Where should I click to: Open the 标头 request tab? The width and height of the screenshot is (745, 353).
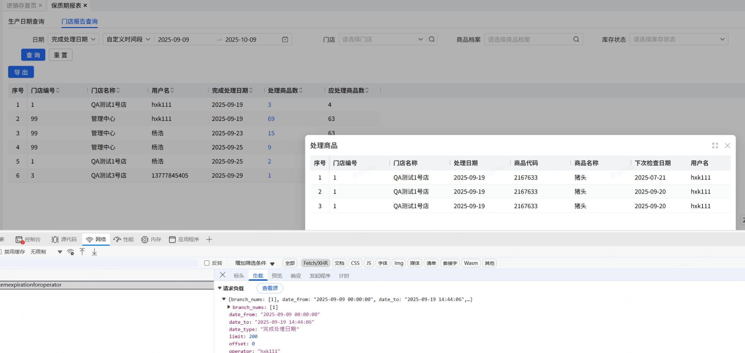[239, 276]
